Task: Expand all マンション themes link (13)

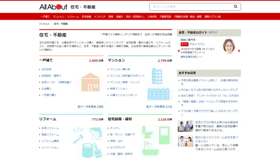Action: coord(159,107)
